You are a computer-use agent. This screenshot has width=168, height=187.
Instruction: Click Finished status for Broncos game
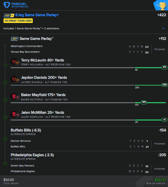tap(160, 144)
